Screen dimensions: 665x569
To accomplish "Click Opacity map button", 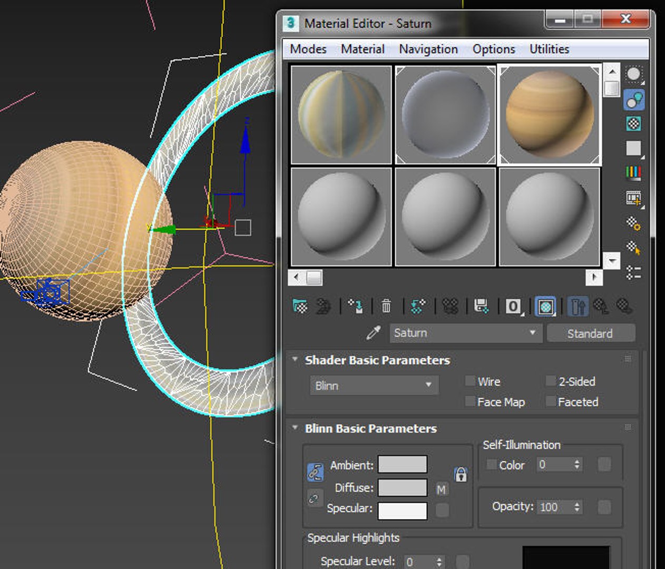I will pyautogui.click(x=604, y=507).
